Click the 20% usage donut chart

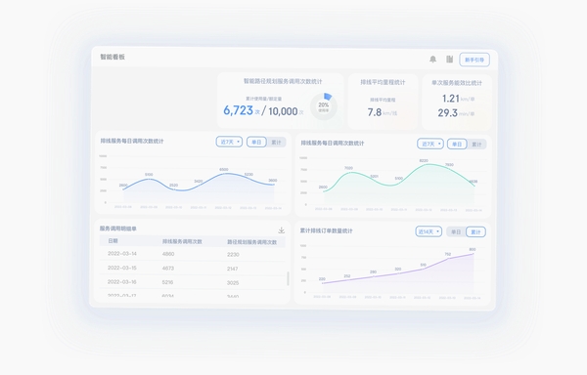pos(324,106)
